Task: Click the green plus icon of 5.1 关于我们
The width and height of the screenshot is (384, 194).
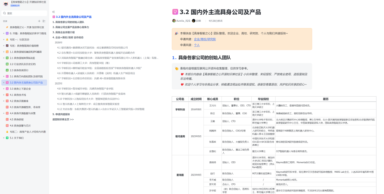Action: click(x=7, y=138)
